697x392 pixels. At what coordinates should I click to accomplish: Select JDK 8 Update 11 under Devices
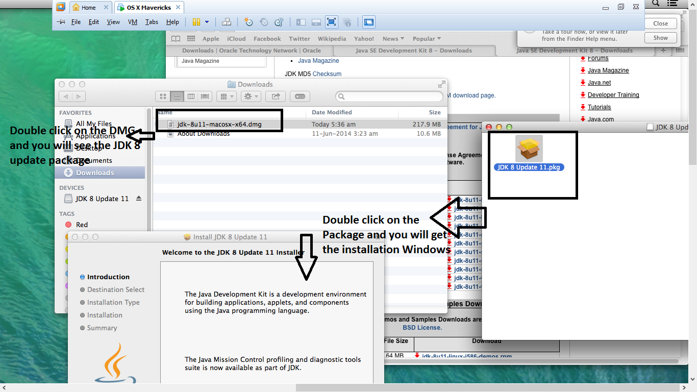point(102,199)
